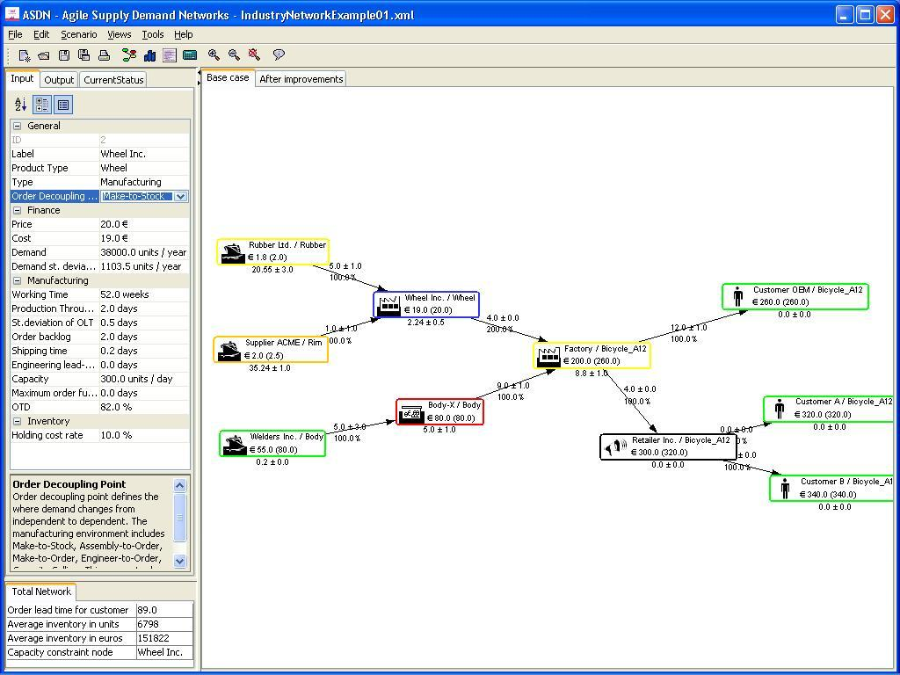900x675 pixels.
Task: Edit the Price value 20.0 €
Action: 144,224
